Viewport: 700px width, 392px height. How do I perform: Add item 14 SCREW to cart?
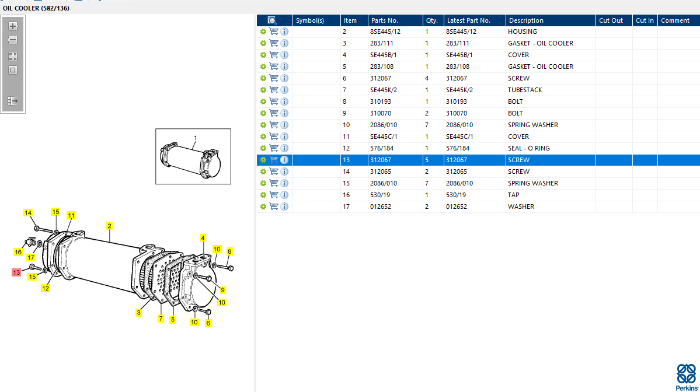(x=274, y=171)
